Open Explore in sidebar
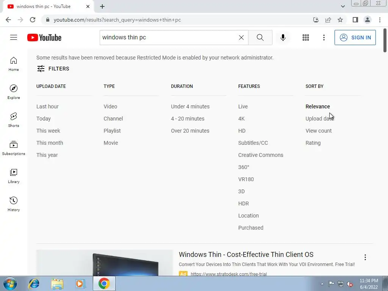The width and height of the screenshot is (388, 291). (x=14, y=92)
